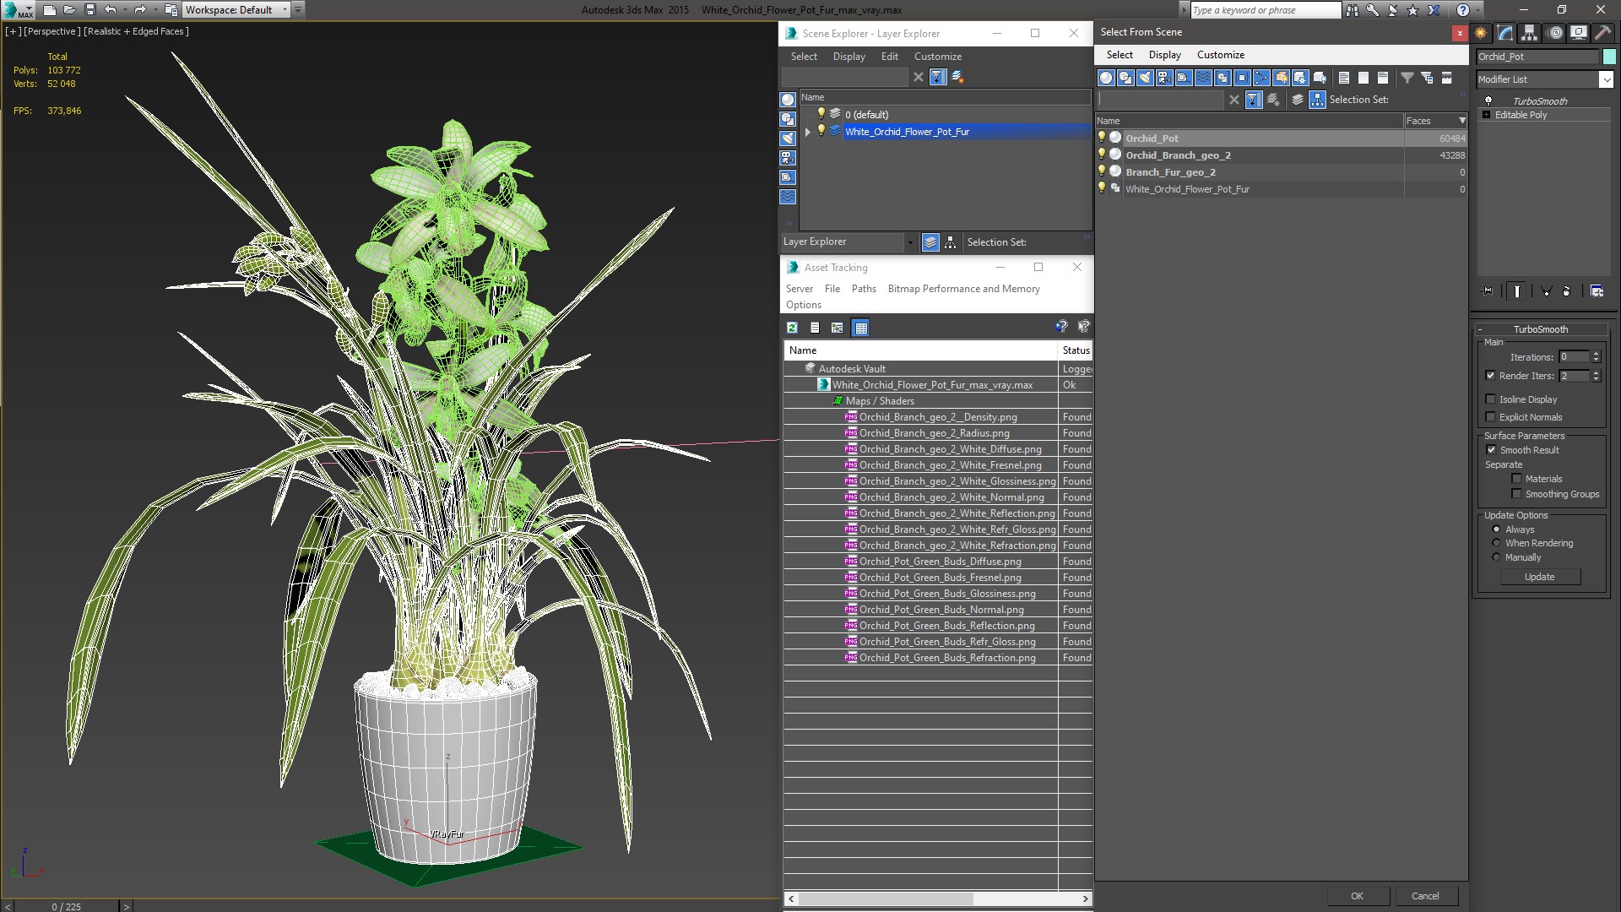Screen dimensions: 1621x912
Task: Toggle Smooth Result checkbox
Action: click(x=1491, y=450)
